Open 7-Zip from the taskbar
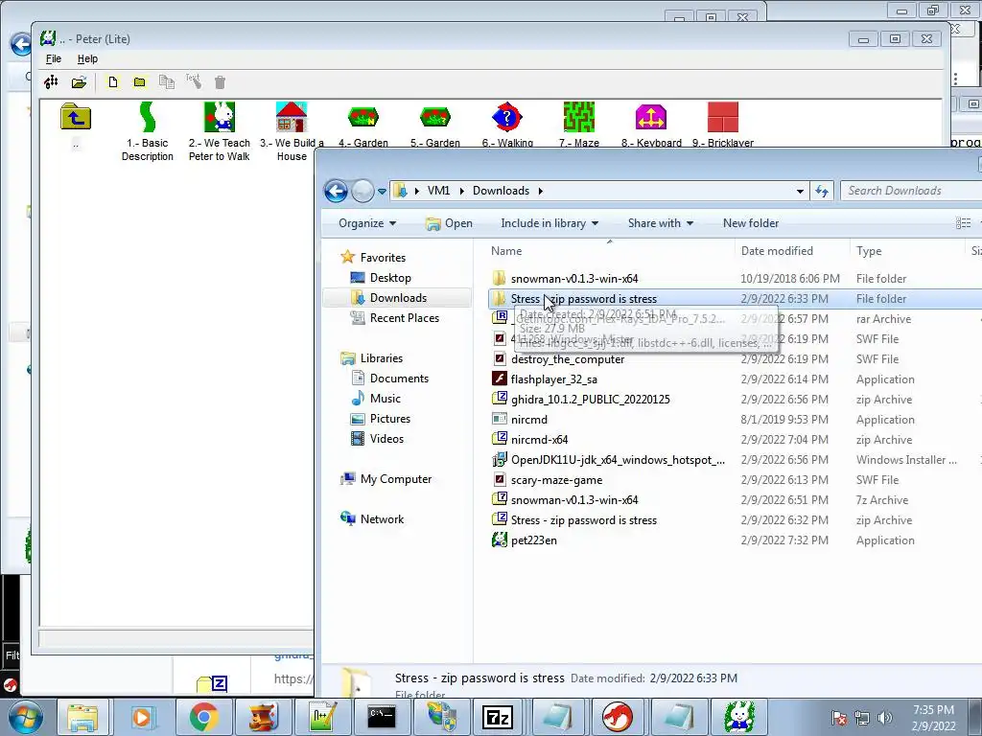 [498, 717]
